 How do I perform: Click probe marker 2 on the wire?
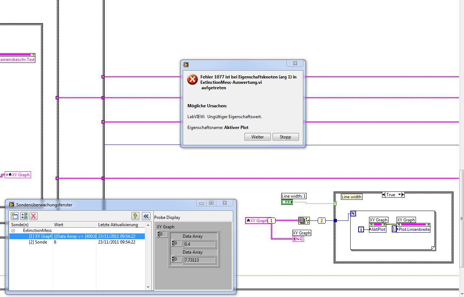tap(322, 220)
